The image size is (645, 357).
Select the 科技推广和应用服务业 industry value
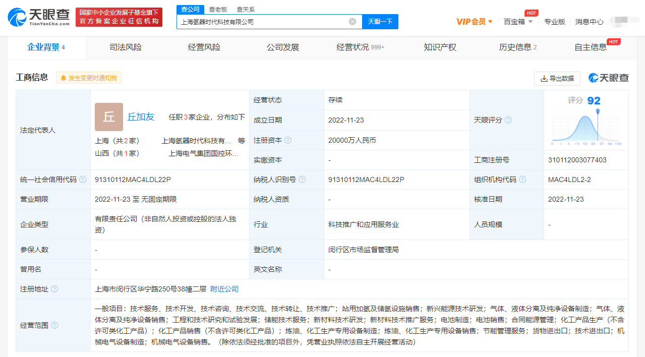tap(363, 224)
